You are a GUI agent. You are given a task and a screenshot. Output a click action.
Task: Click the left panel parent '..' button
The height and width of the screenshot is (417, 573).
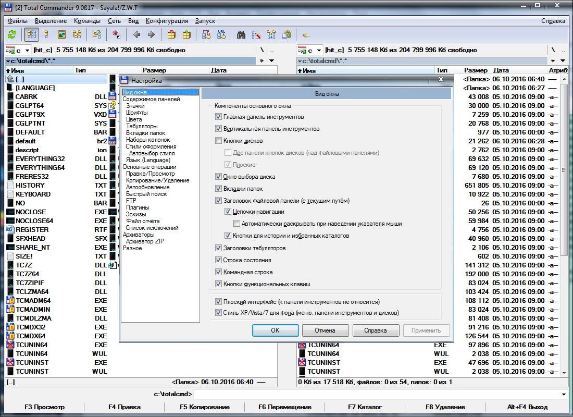click(x=272, y=50)
